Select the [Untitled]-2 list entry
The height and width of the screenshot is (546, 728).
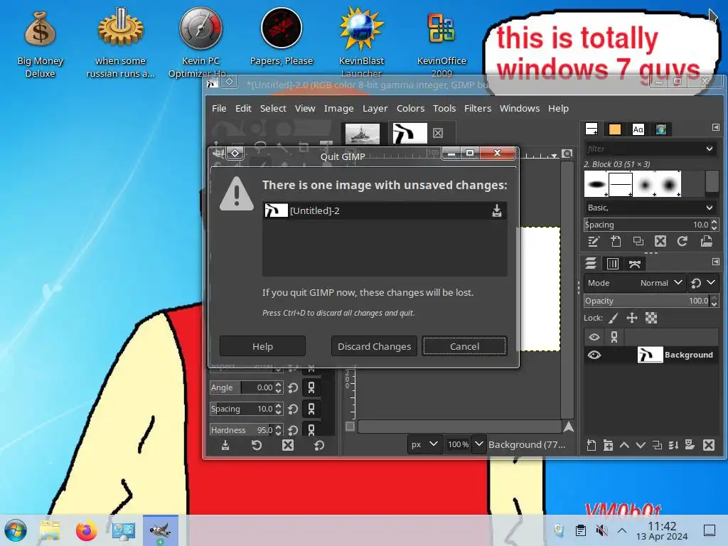385,210
